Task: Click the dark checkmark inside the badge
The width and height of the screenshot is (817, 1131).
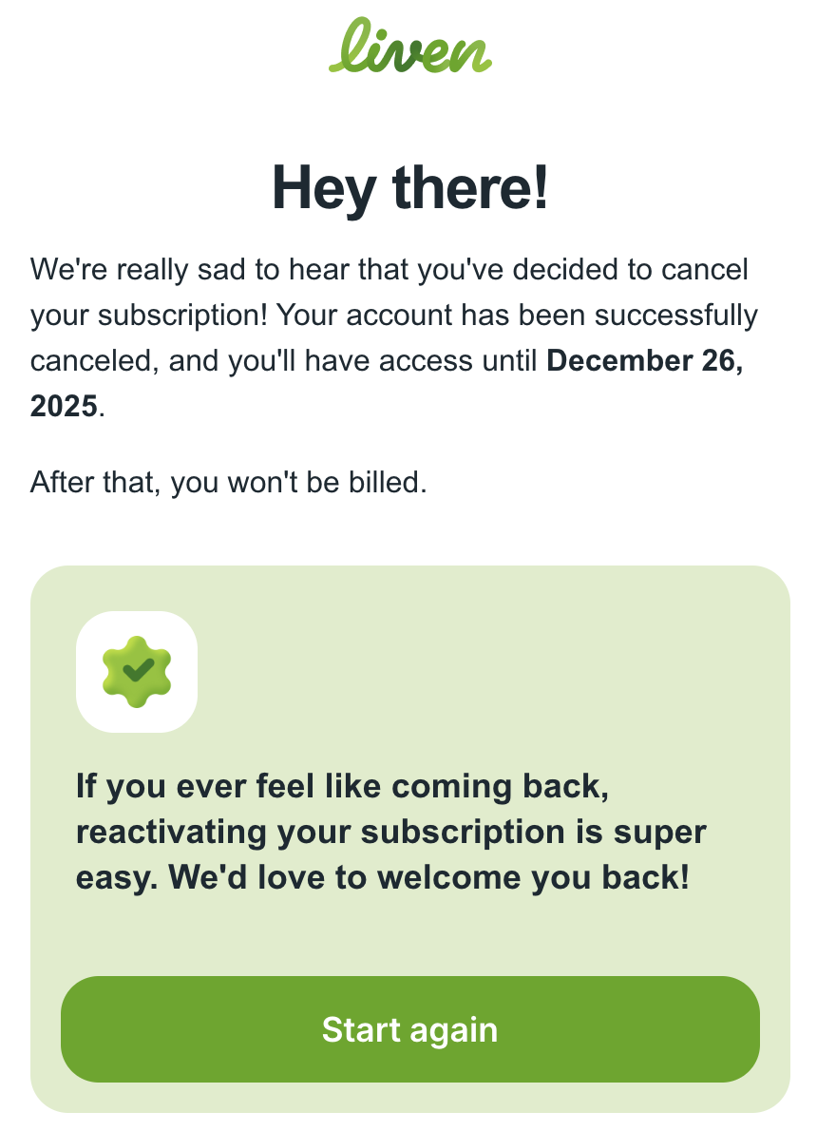Action: click(x=137, y=670)
